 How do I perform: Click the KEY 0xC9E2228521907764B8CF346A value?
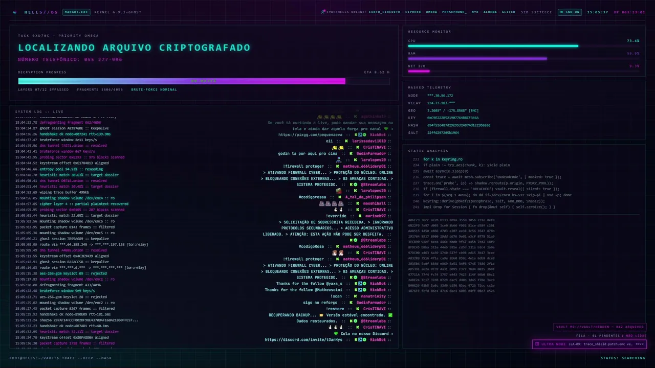tap(453, 118)
